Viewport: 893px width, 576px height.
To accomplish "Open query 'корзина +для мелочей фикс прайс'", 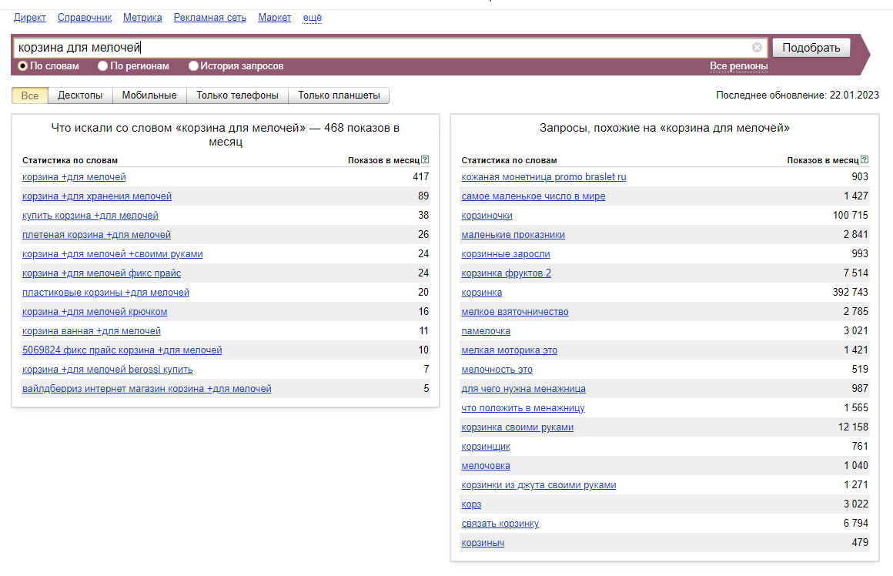I will (x=102, y=273).
